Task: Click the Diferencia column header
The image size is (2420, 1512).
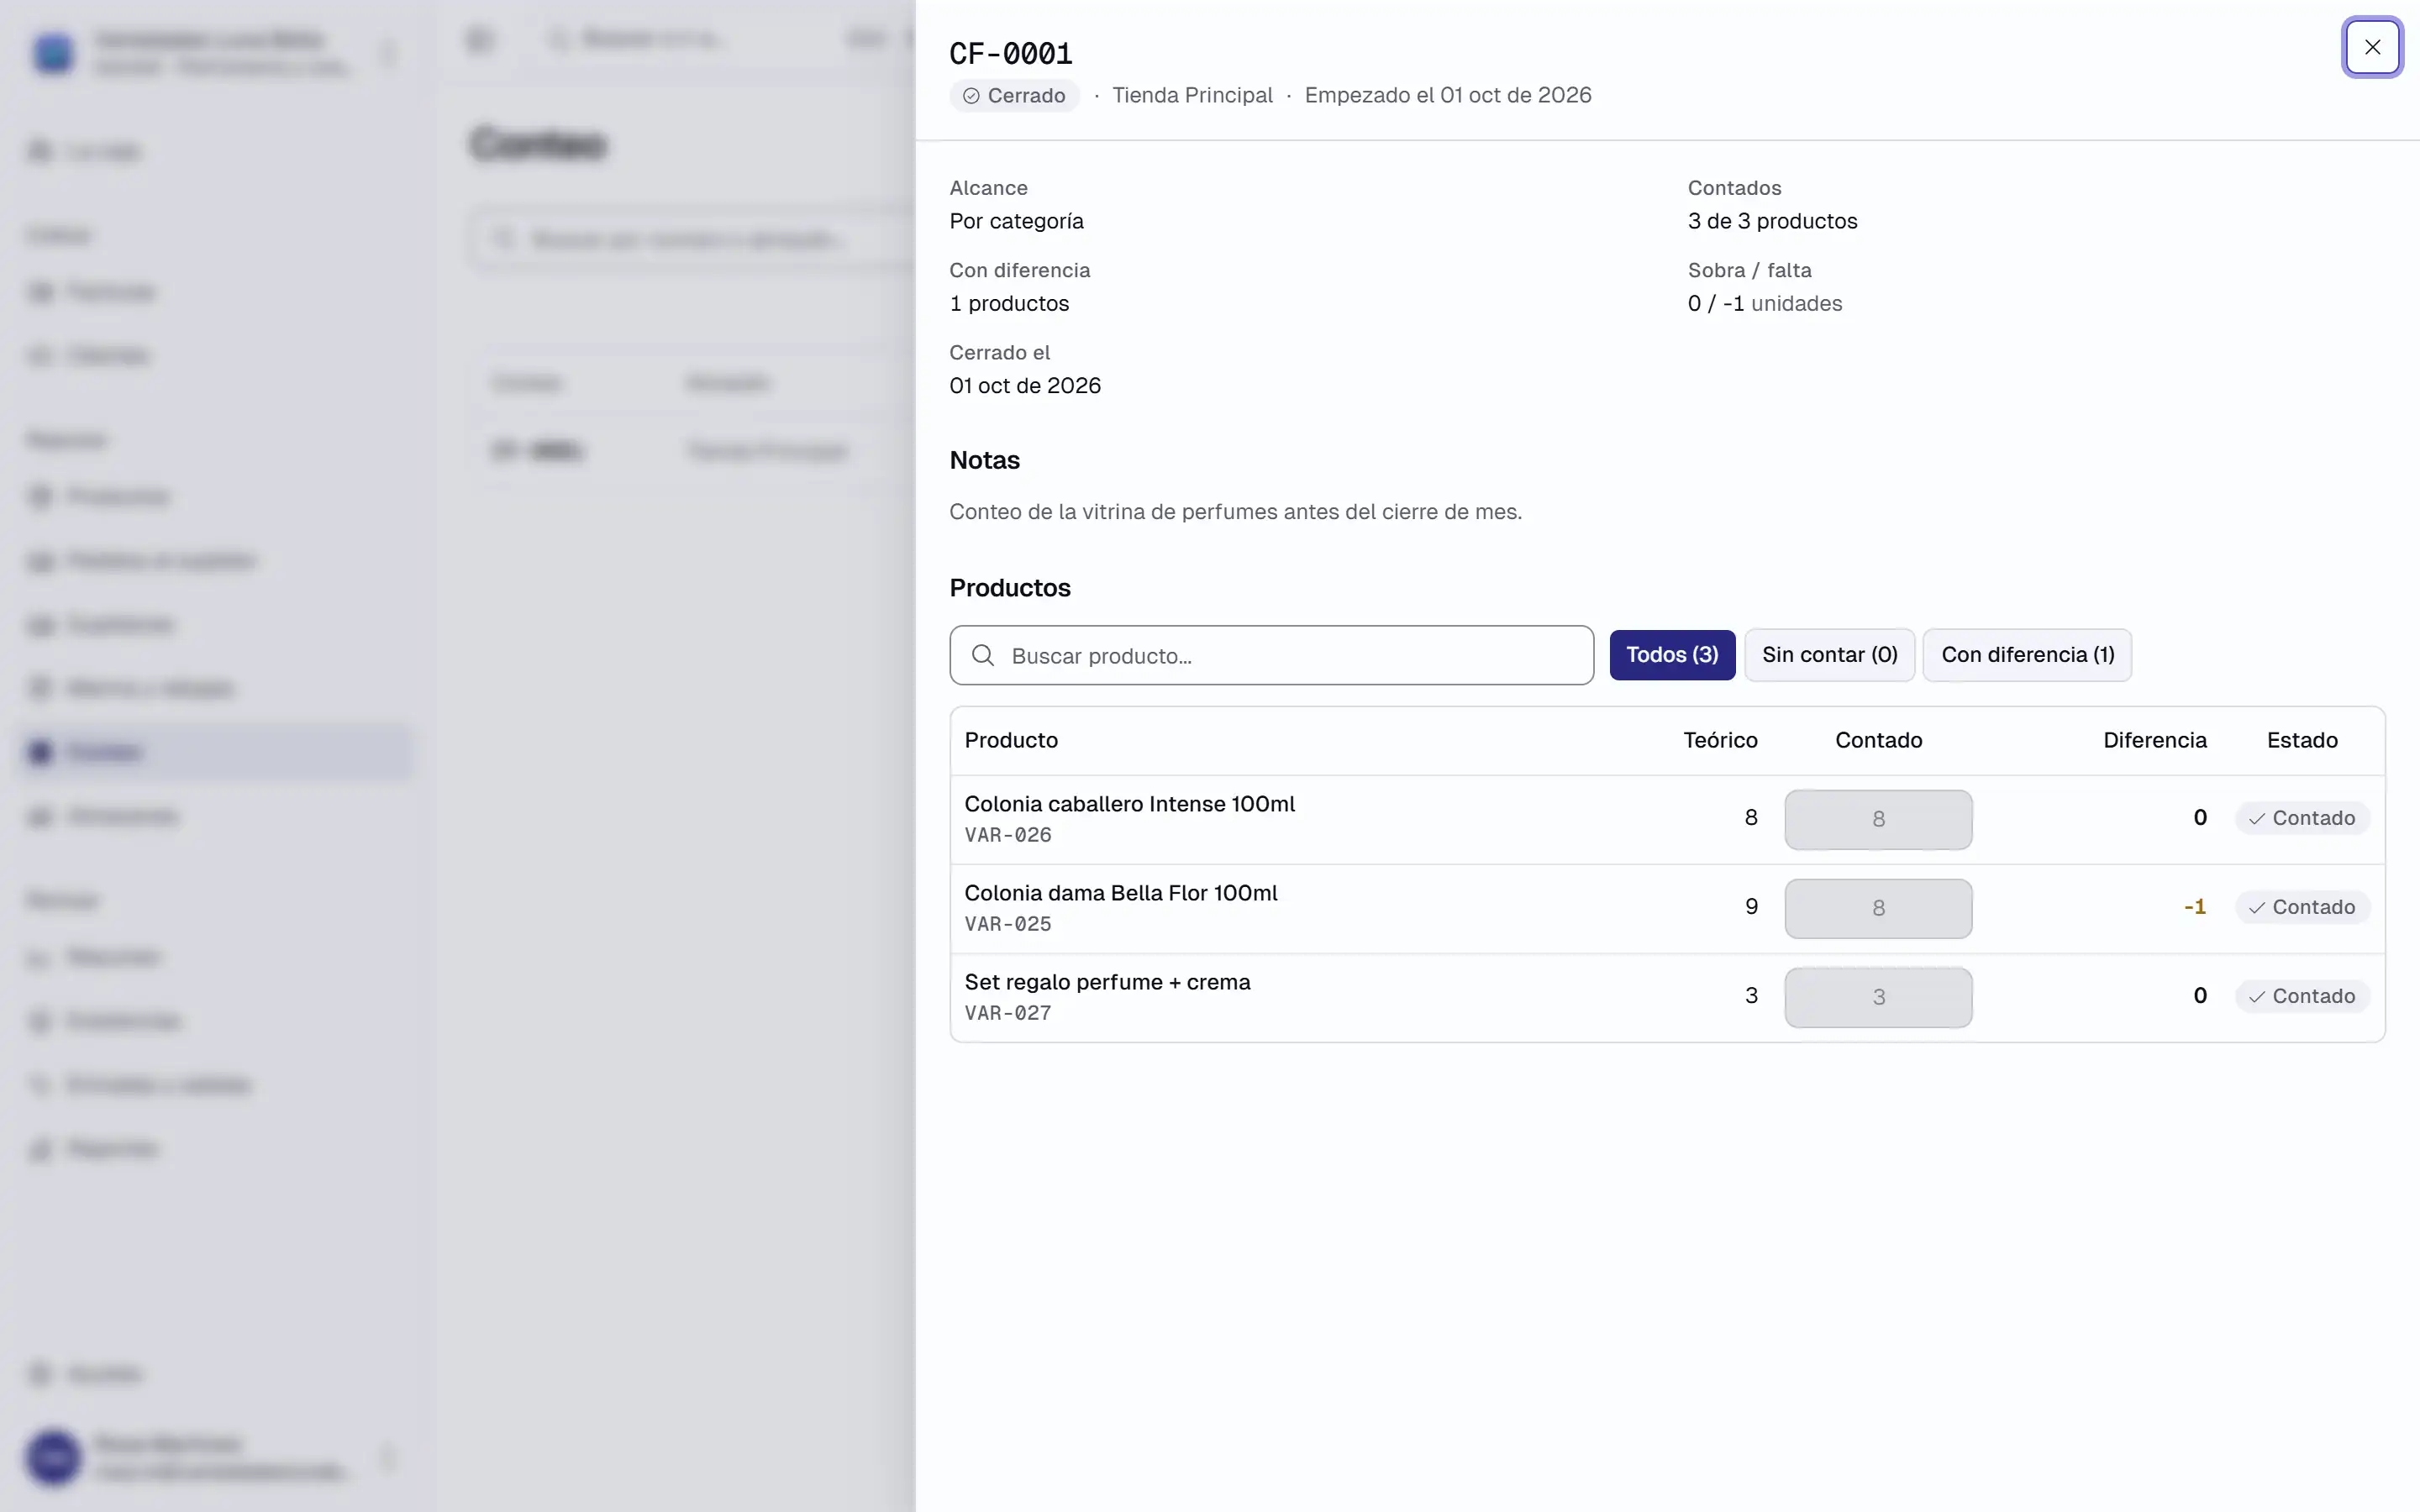Action: click(2154, 740)
